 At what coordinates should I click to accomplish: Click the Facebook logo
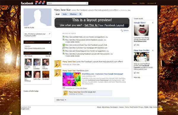click(x=27, y=3)
